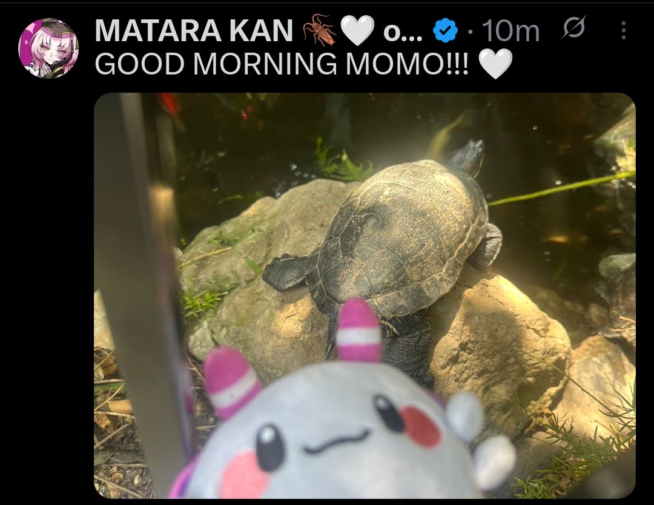
Task: Click the 10m timestamp link
Action: coord(510,31)
